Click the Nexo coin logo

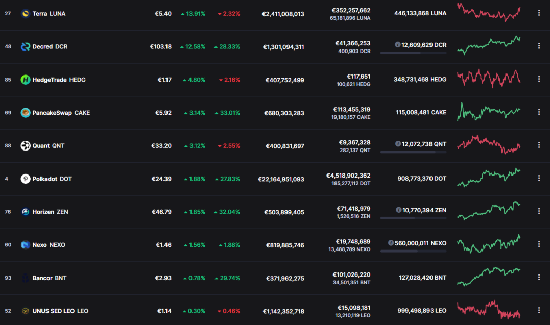pos(25,245)
